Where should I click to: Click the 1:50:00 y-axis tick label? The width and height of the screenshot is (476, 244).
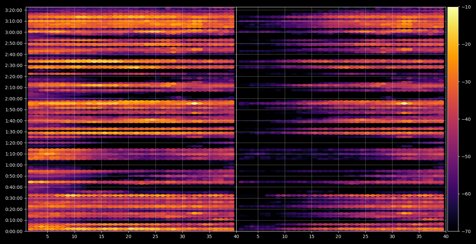point(14,110)
